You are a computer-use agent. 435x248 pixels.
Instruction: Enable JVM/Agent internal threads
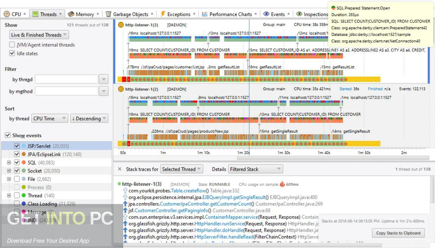click(x=13, y=45)
